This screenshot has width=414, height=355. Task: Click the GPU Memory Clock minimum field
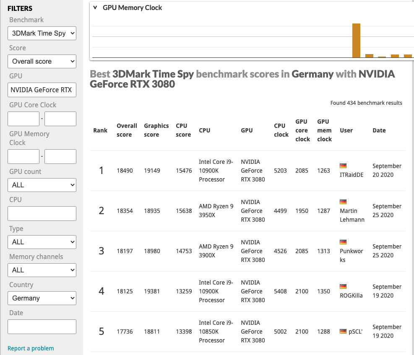coord(23,156)
